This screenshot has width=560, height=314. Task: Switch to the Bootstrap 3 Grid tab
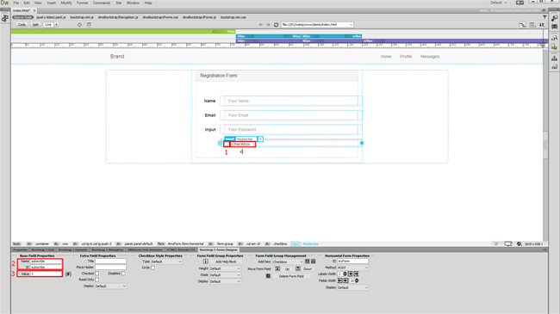tap(43, 249)
